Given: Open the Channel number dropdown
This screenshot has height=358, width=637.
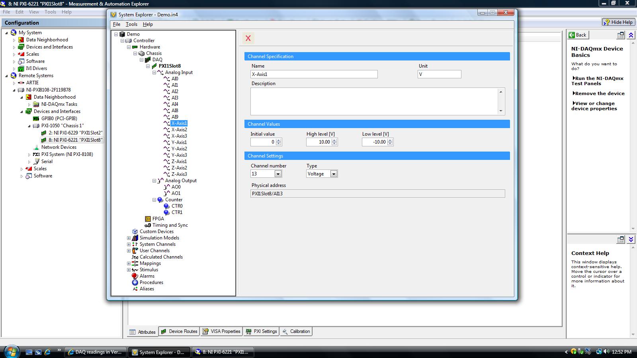Looking at the screenshot, I should pyautogui.click(x=278, y=174).
